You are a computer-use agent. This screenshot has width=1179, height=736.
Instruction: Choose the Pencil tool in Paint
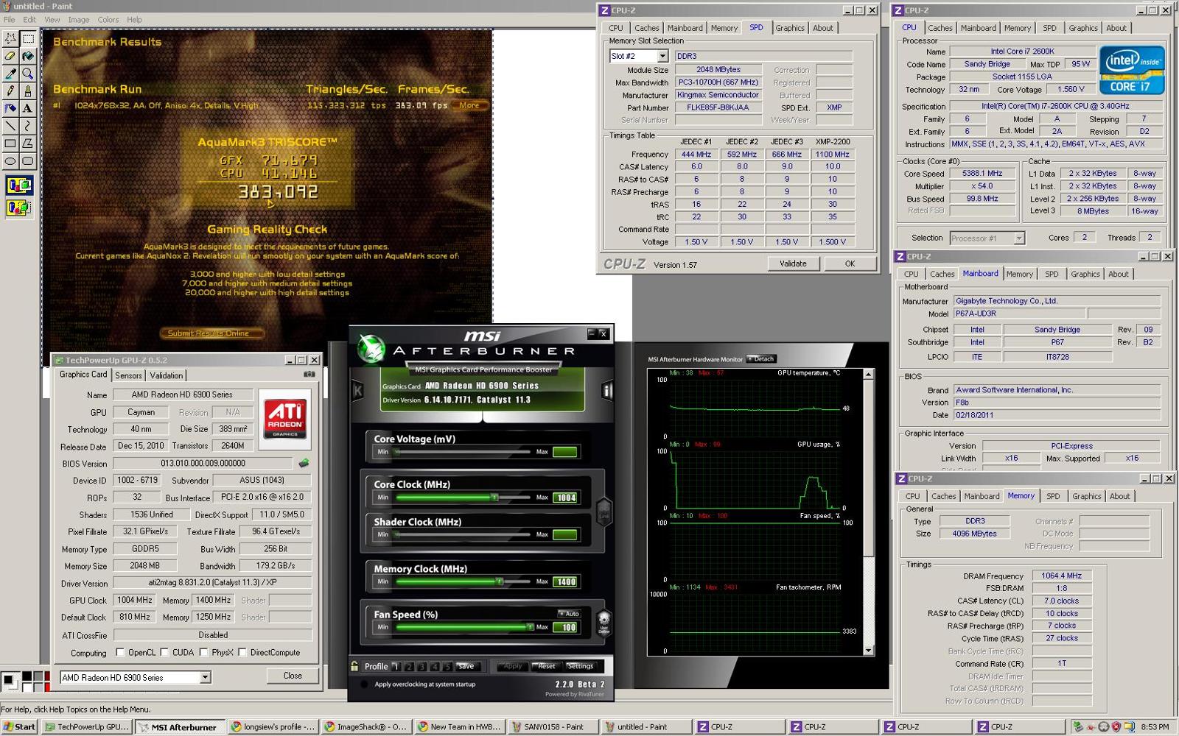[10, 91]
